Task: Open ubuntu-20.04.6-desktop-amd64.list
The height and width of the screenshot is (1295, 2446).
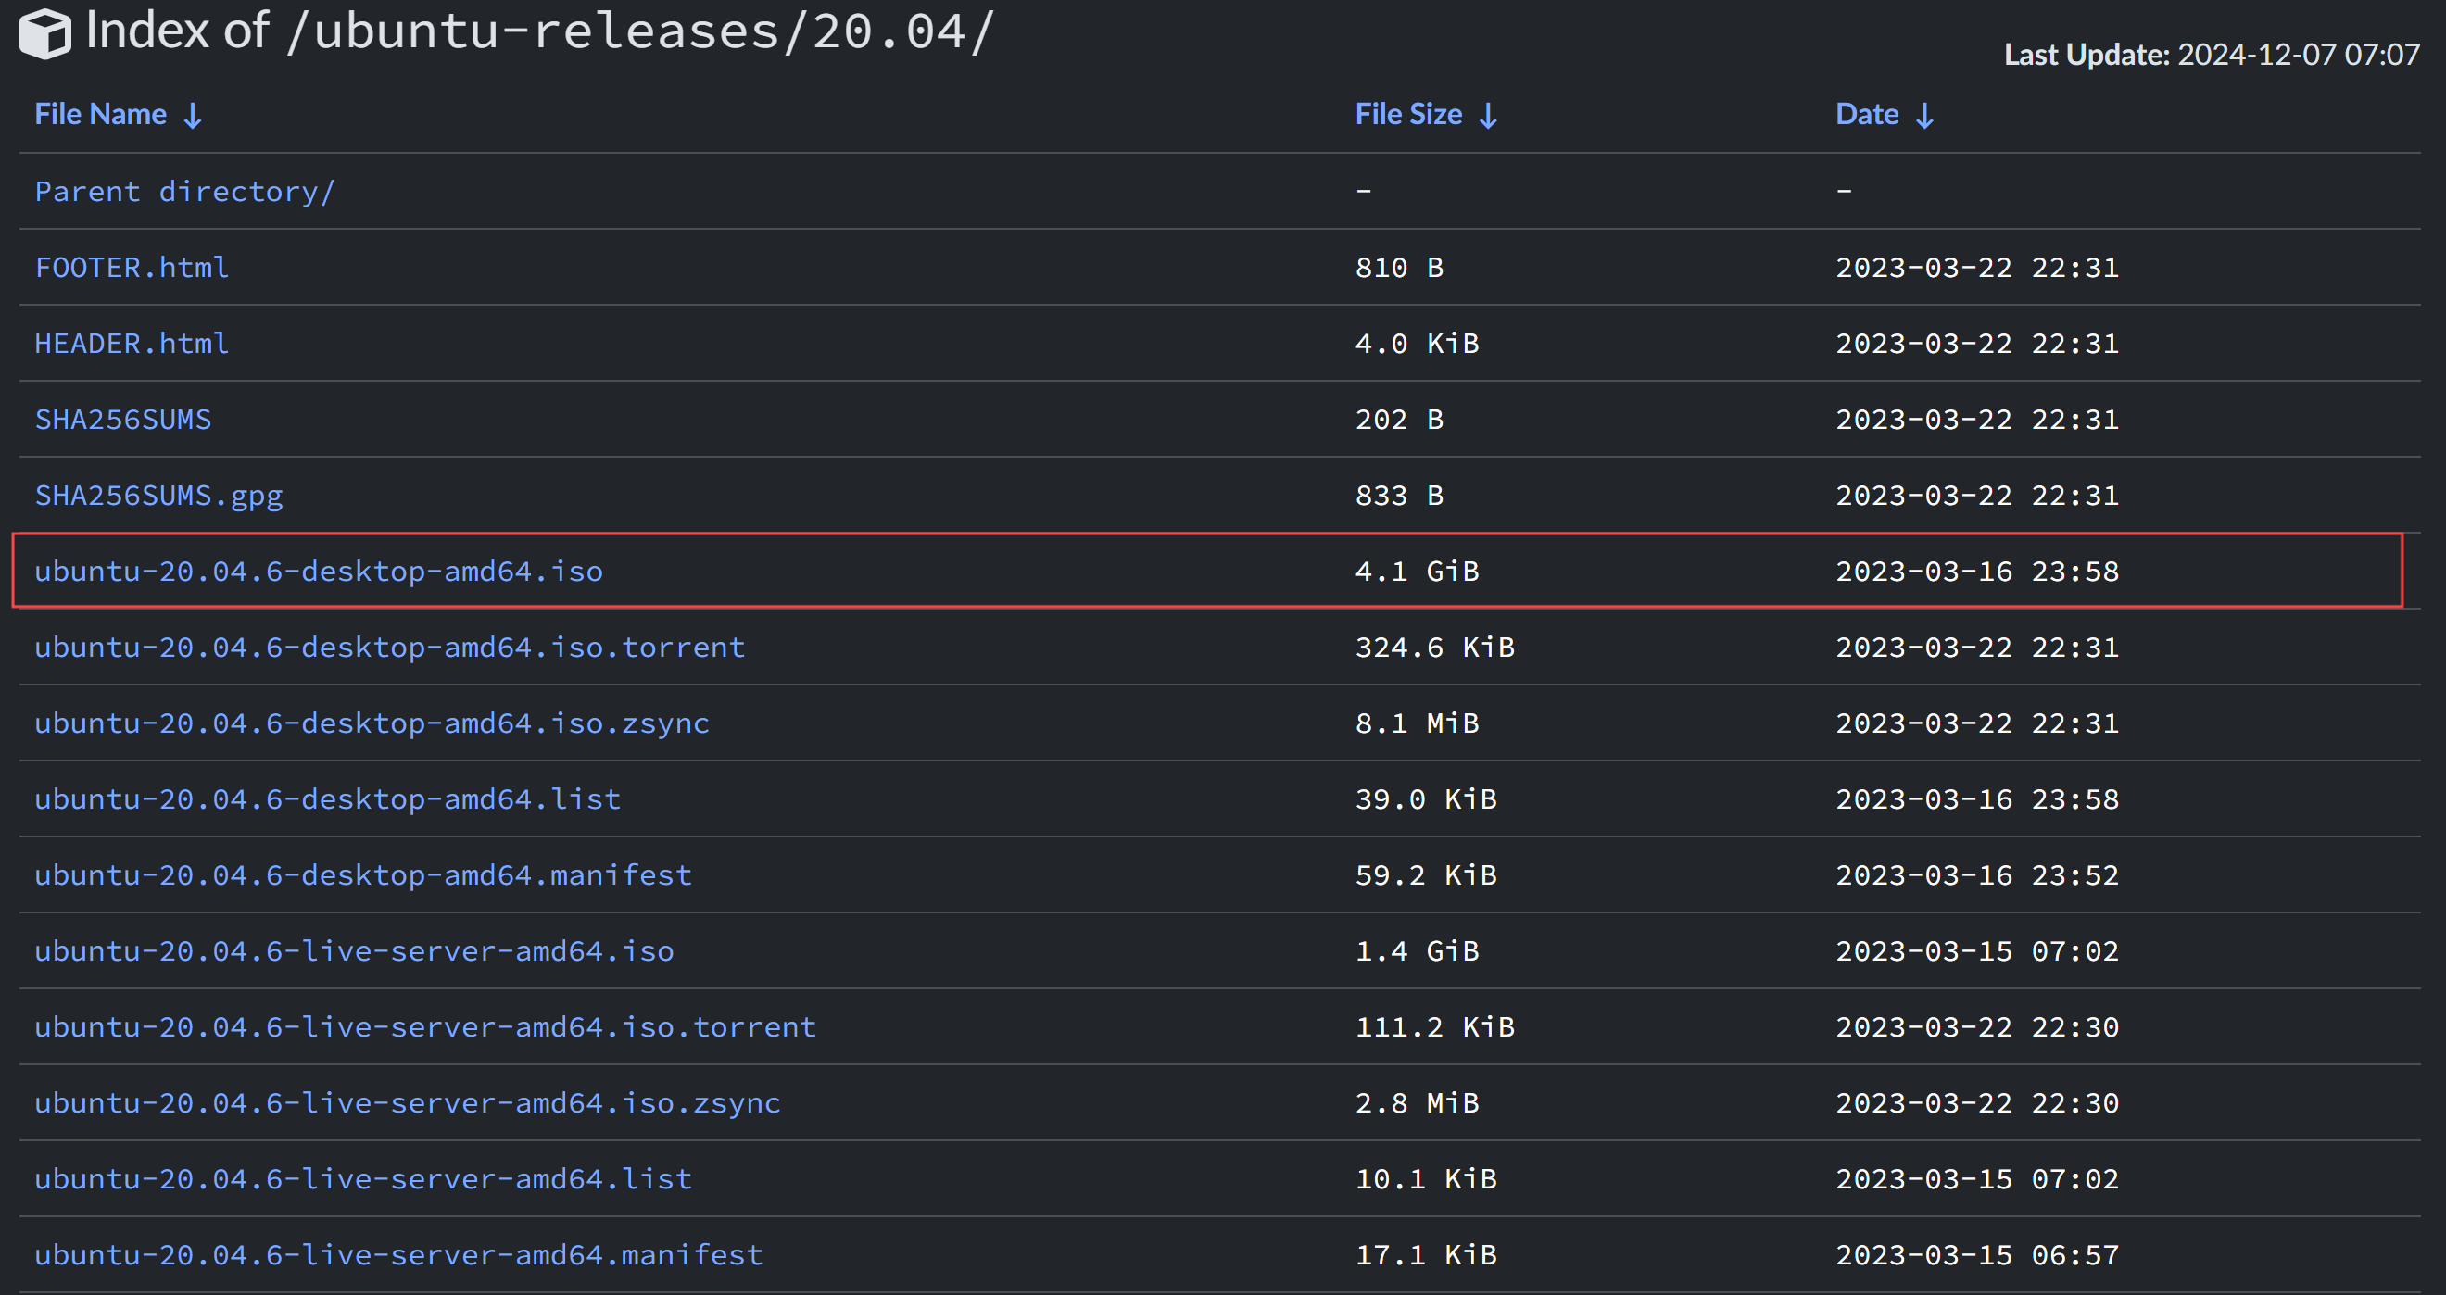Action: tap(328, 799)
